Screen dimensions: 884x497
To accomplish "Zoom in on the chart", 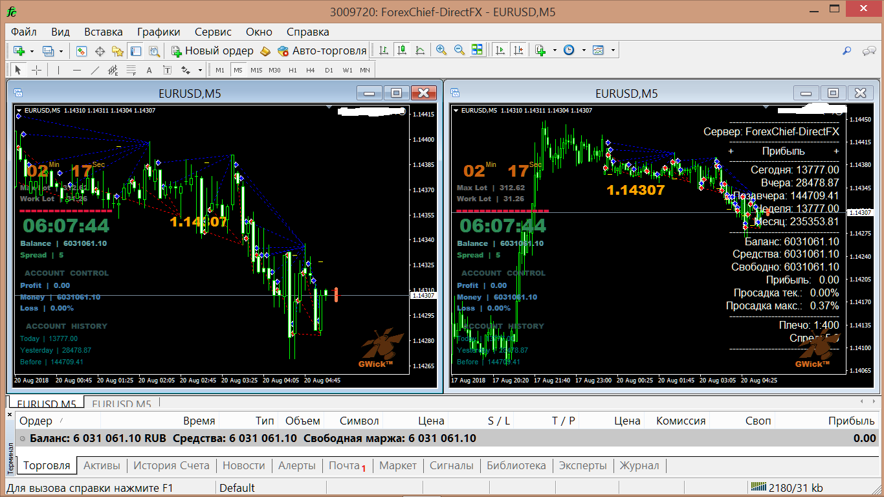I will point(441,50).
